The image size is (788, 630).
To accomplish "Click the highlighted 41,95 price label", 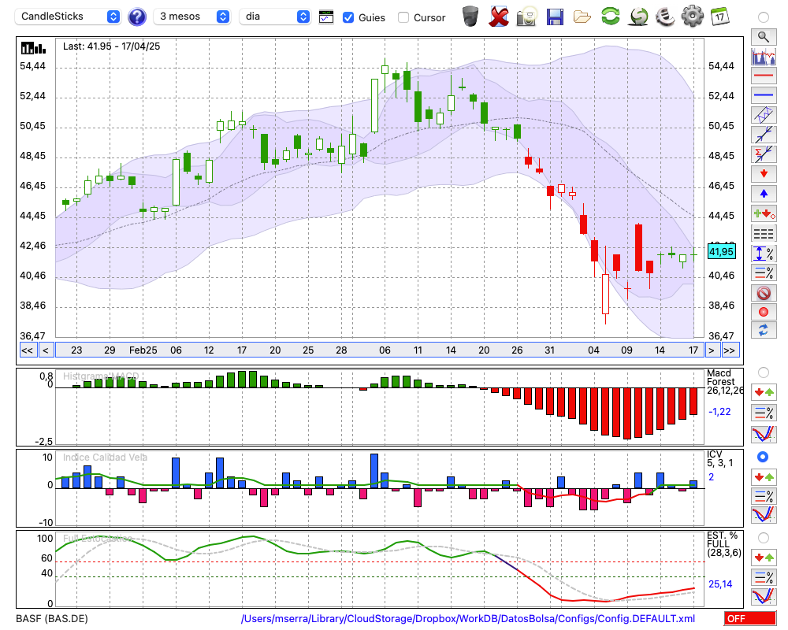I will [x=721, y=252].
